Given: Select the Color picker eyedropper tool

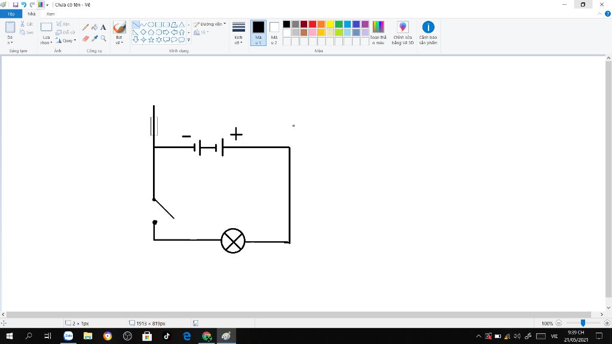Looking at the screenshot, I should (94, 38).
